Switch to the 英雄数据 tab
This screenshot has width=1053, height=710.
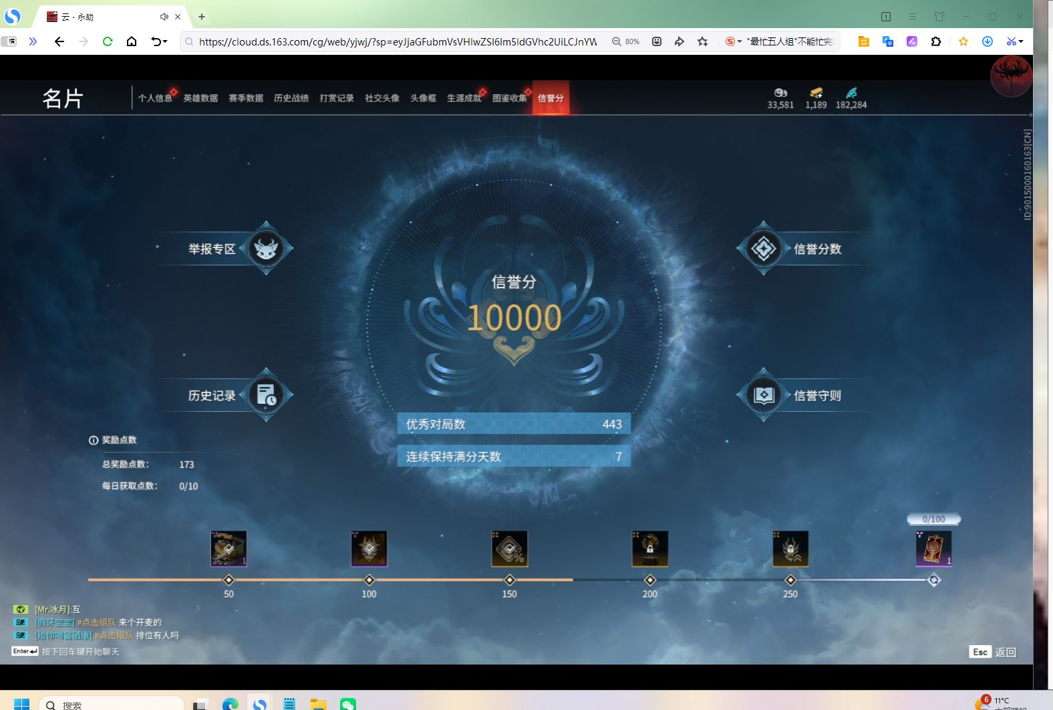point(200,98)
